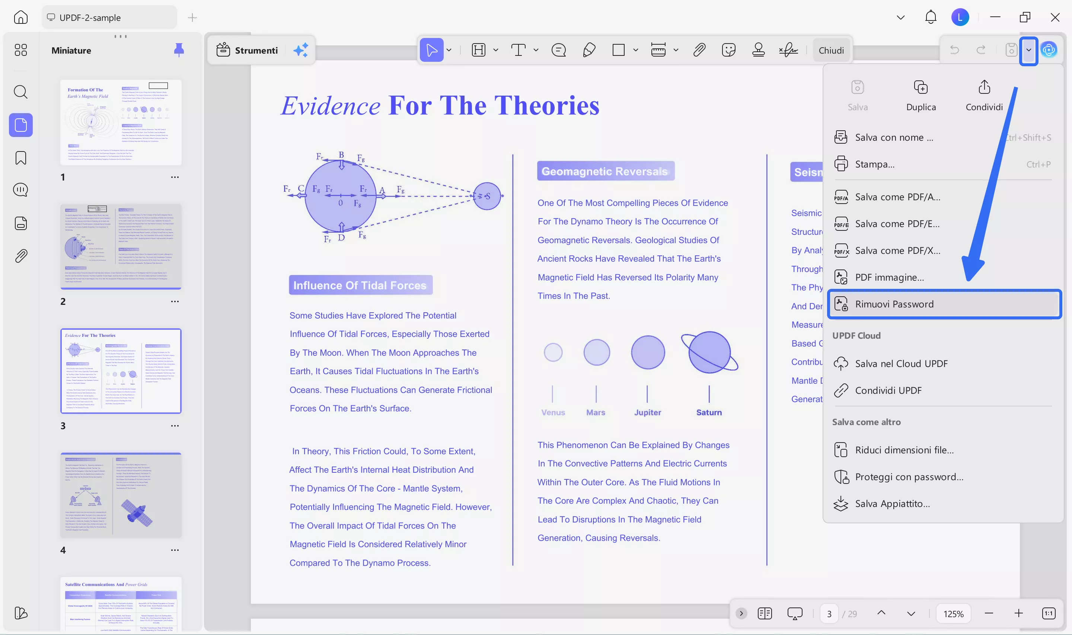Select the pencil drawing tool
Viewport: 1072px width, 635px height.
tap(589, 50)
